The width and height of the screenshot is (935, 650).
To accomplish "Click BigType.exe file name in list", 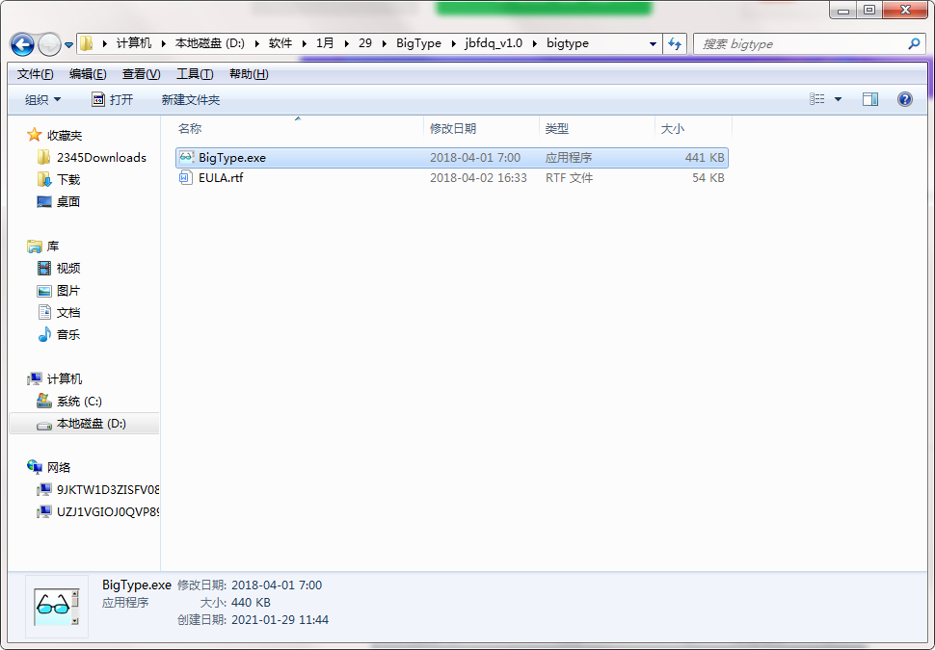I will [232, 157].
